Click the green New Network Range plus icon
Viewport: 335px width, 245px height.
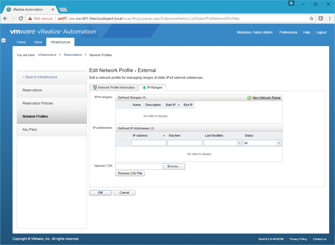click(249, 98)
